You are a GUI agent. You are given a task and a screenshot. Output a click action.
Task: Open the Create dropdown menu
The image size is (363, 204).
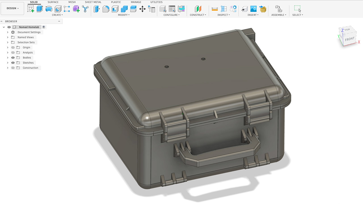pyautogui.click(x=57, y=15)
